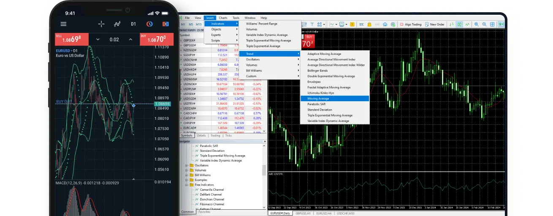Choose Envelopes from the Trend list
The height and width of the screenshot is (216, 553).
[335, 82]
